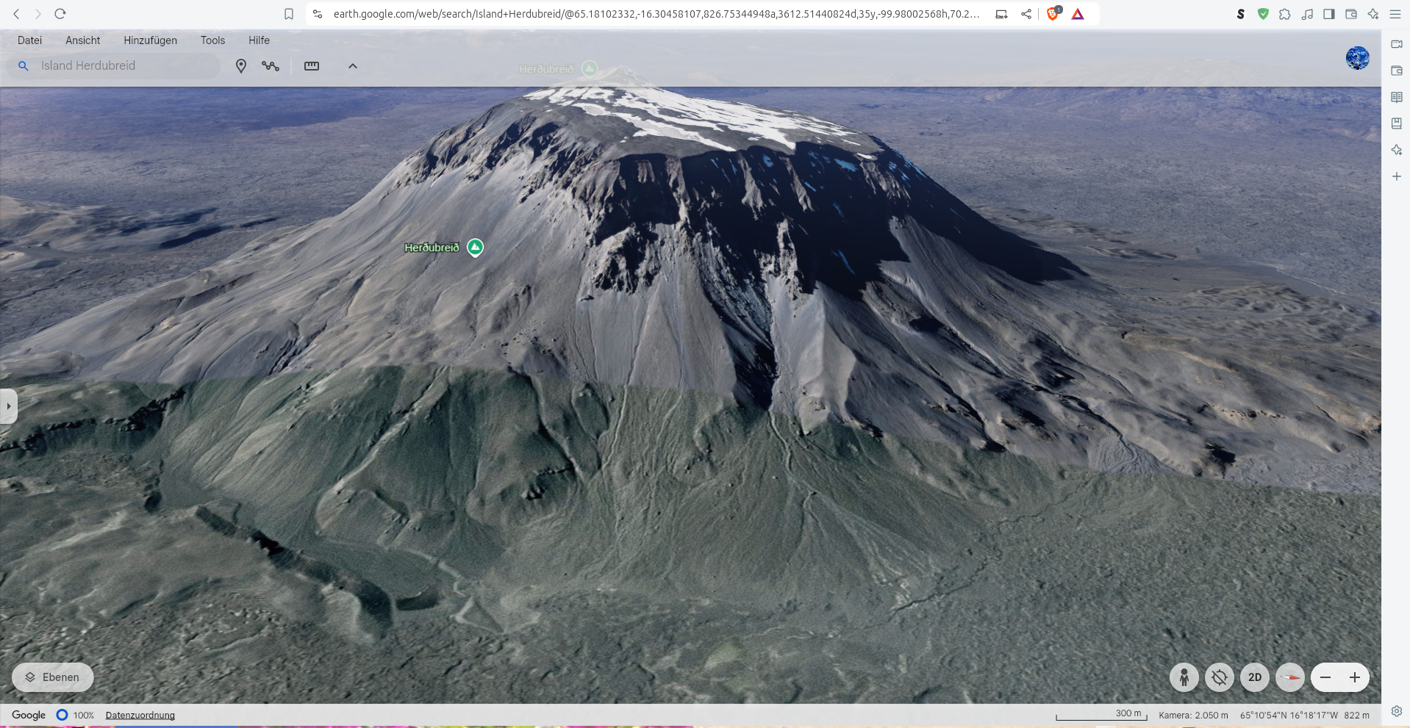The height and width of the screenshot is (728, 1410).
Task: Open sidebar settings gear icon
Action: (1397, 711)
